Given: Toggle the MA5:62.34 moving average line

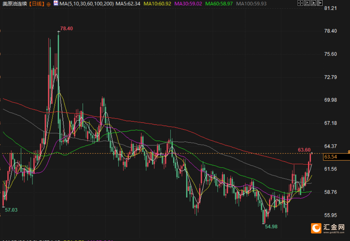Looking at the screenshot, I should pyautogui.click(x=128, y=4).
